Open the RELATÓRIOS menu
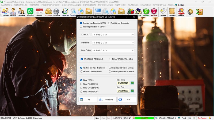The image size is (214, 120). 133,5
